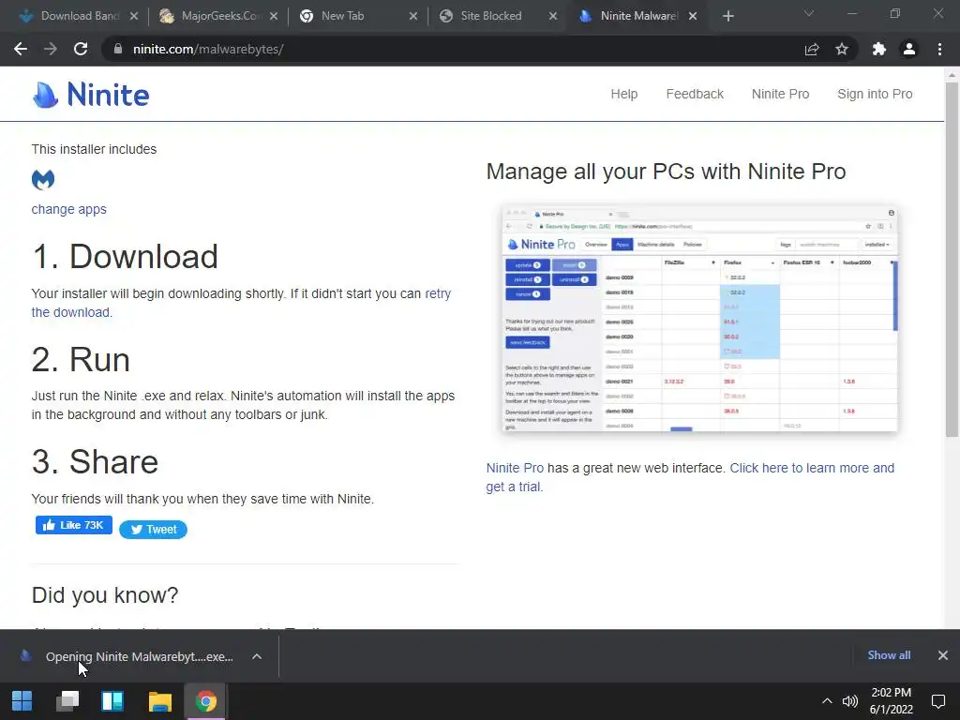Click the Malwarebytes app icon
Viewport: 960px width, 720px height.
coord(43,179)
